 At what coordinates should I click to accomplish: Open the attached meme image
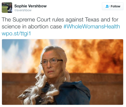click(x=62, y=72)
